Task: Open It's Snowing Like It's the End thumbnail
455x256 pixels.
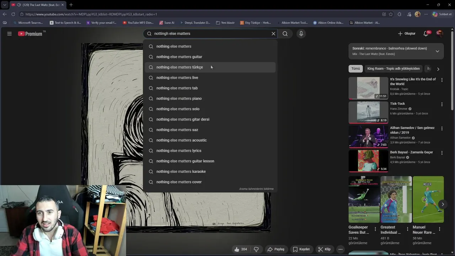Action: click(x=368, y=88)
